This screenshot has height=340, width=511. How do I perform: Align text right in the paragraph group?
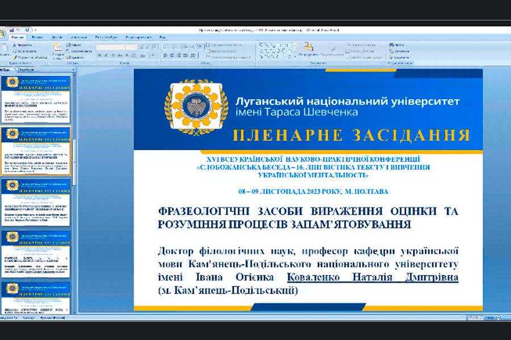[x=179, y=56]
